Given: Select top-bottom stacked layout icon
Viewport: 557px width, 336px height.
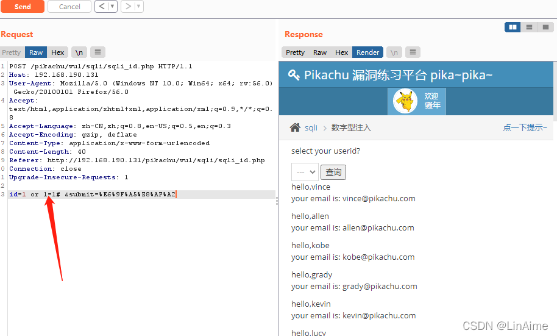Looking at the screenshot, I should pyautogui.click(x=529, y=27).
